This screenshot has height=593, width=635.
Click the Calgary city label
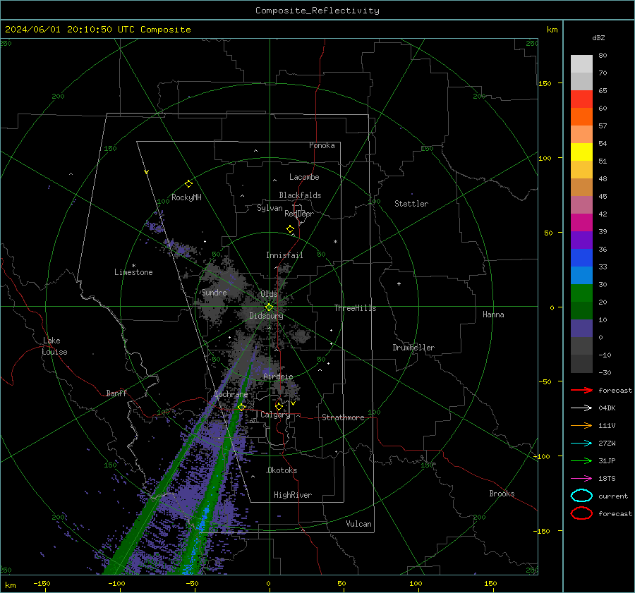click(x=275, y=415)
